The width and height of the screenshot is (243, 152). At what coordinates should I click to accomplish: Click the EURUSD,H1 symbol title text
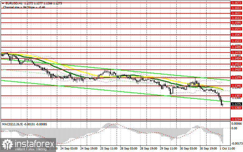[14, 3]
